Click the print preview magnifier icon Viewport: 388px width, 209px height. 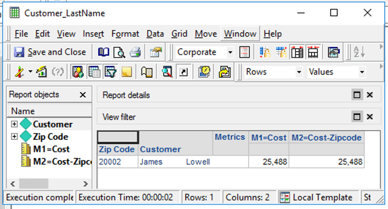click(119, 52)
